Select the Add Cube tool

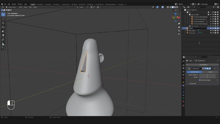[x=3, y=48]
